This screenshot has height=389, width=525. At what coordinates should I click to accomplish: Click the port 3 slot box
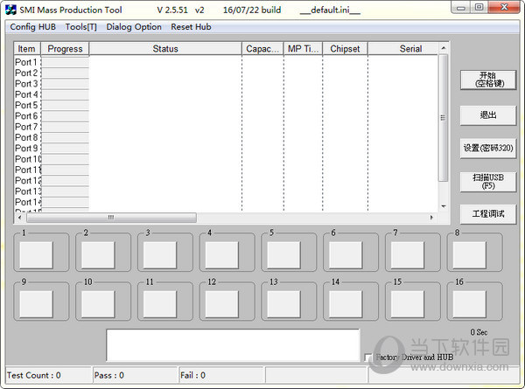[160, 255]
